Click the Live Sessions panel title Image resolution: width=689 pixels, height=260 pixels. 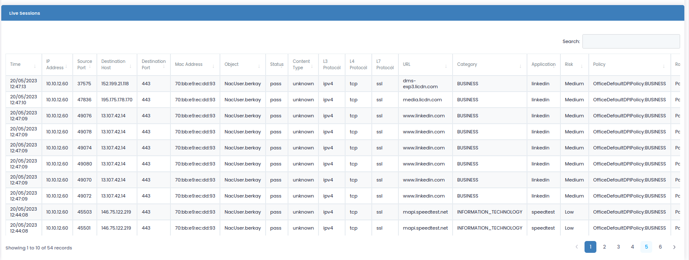25,13
